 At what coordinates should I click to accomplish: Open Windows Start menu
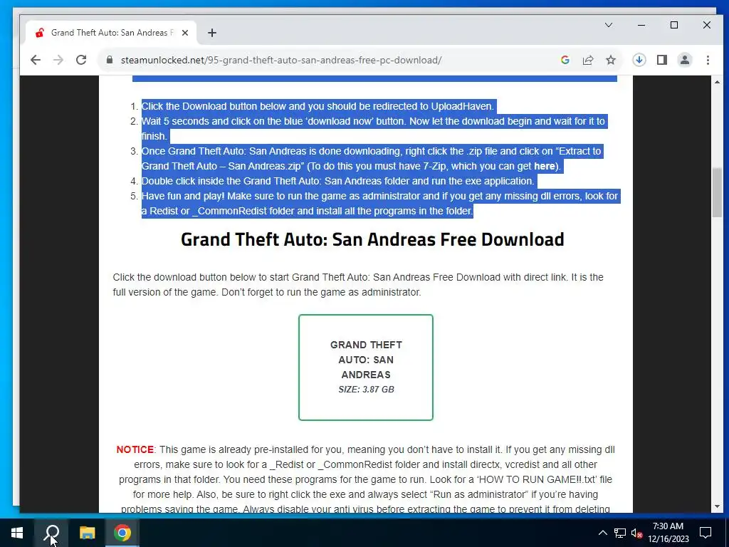pyautogui.click(x=17, y=533)
